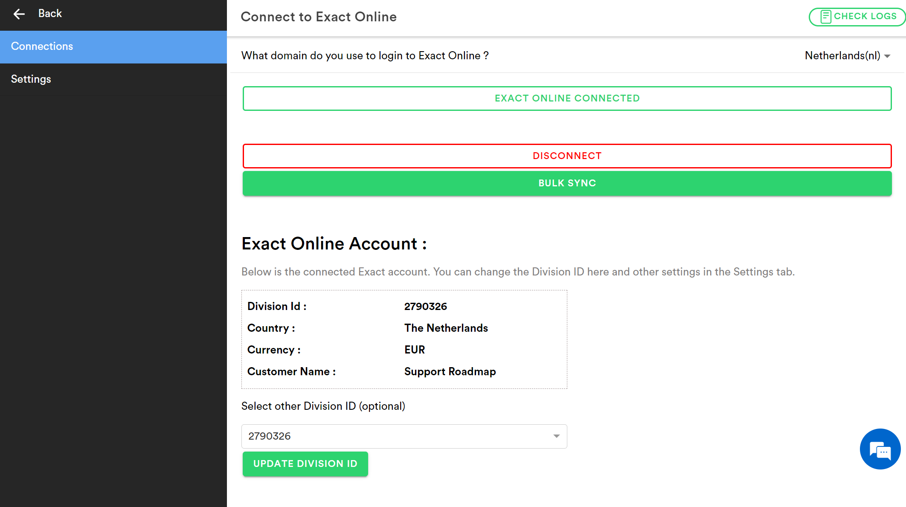Click the Division Id label
Image resolution: width=906 pixels, height=507 pixels.
click(x=277, y=307)
